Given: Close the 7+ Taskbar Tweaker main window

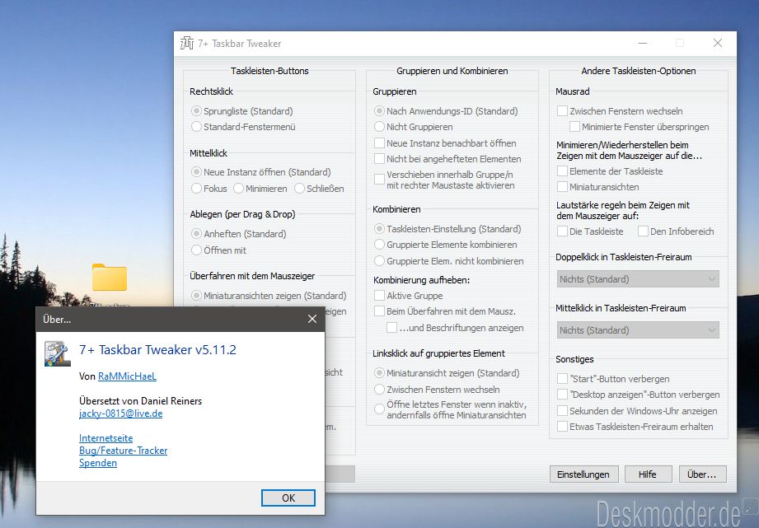Looking at the screenshot, I should pos(718,43).
